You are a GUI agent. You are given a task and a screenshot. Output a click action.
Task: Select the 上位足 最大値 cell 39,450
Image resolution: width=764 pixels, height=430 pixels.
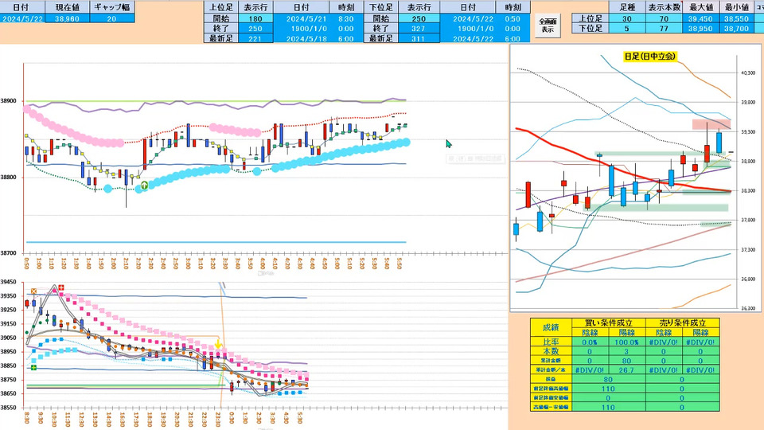[700, 18]
